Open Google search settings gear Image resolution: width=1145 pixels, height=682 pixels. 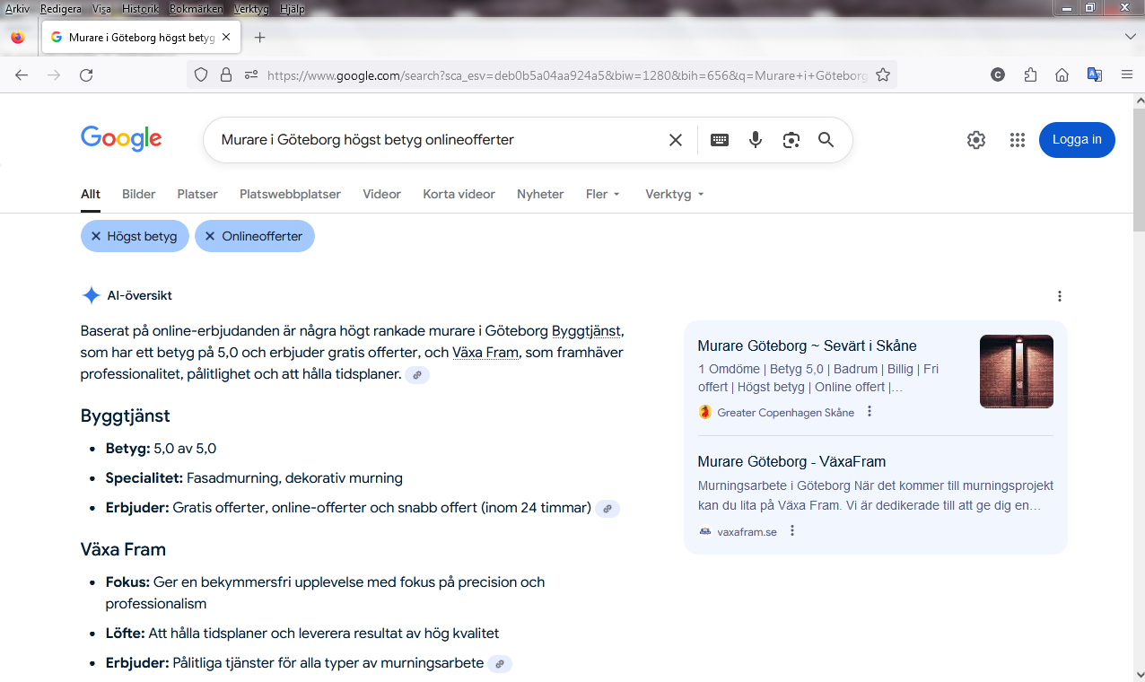[x=976, y=140]
